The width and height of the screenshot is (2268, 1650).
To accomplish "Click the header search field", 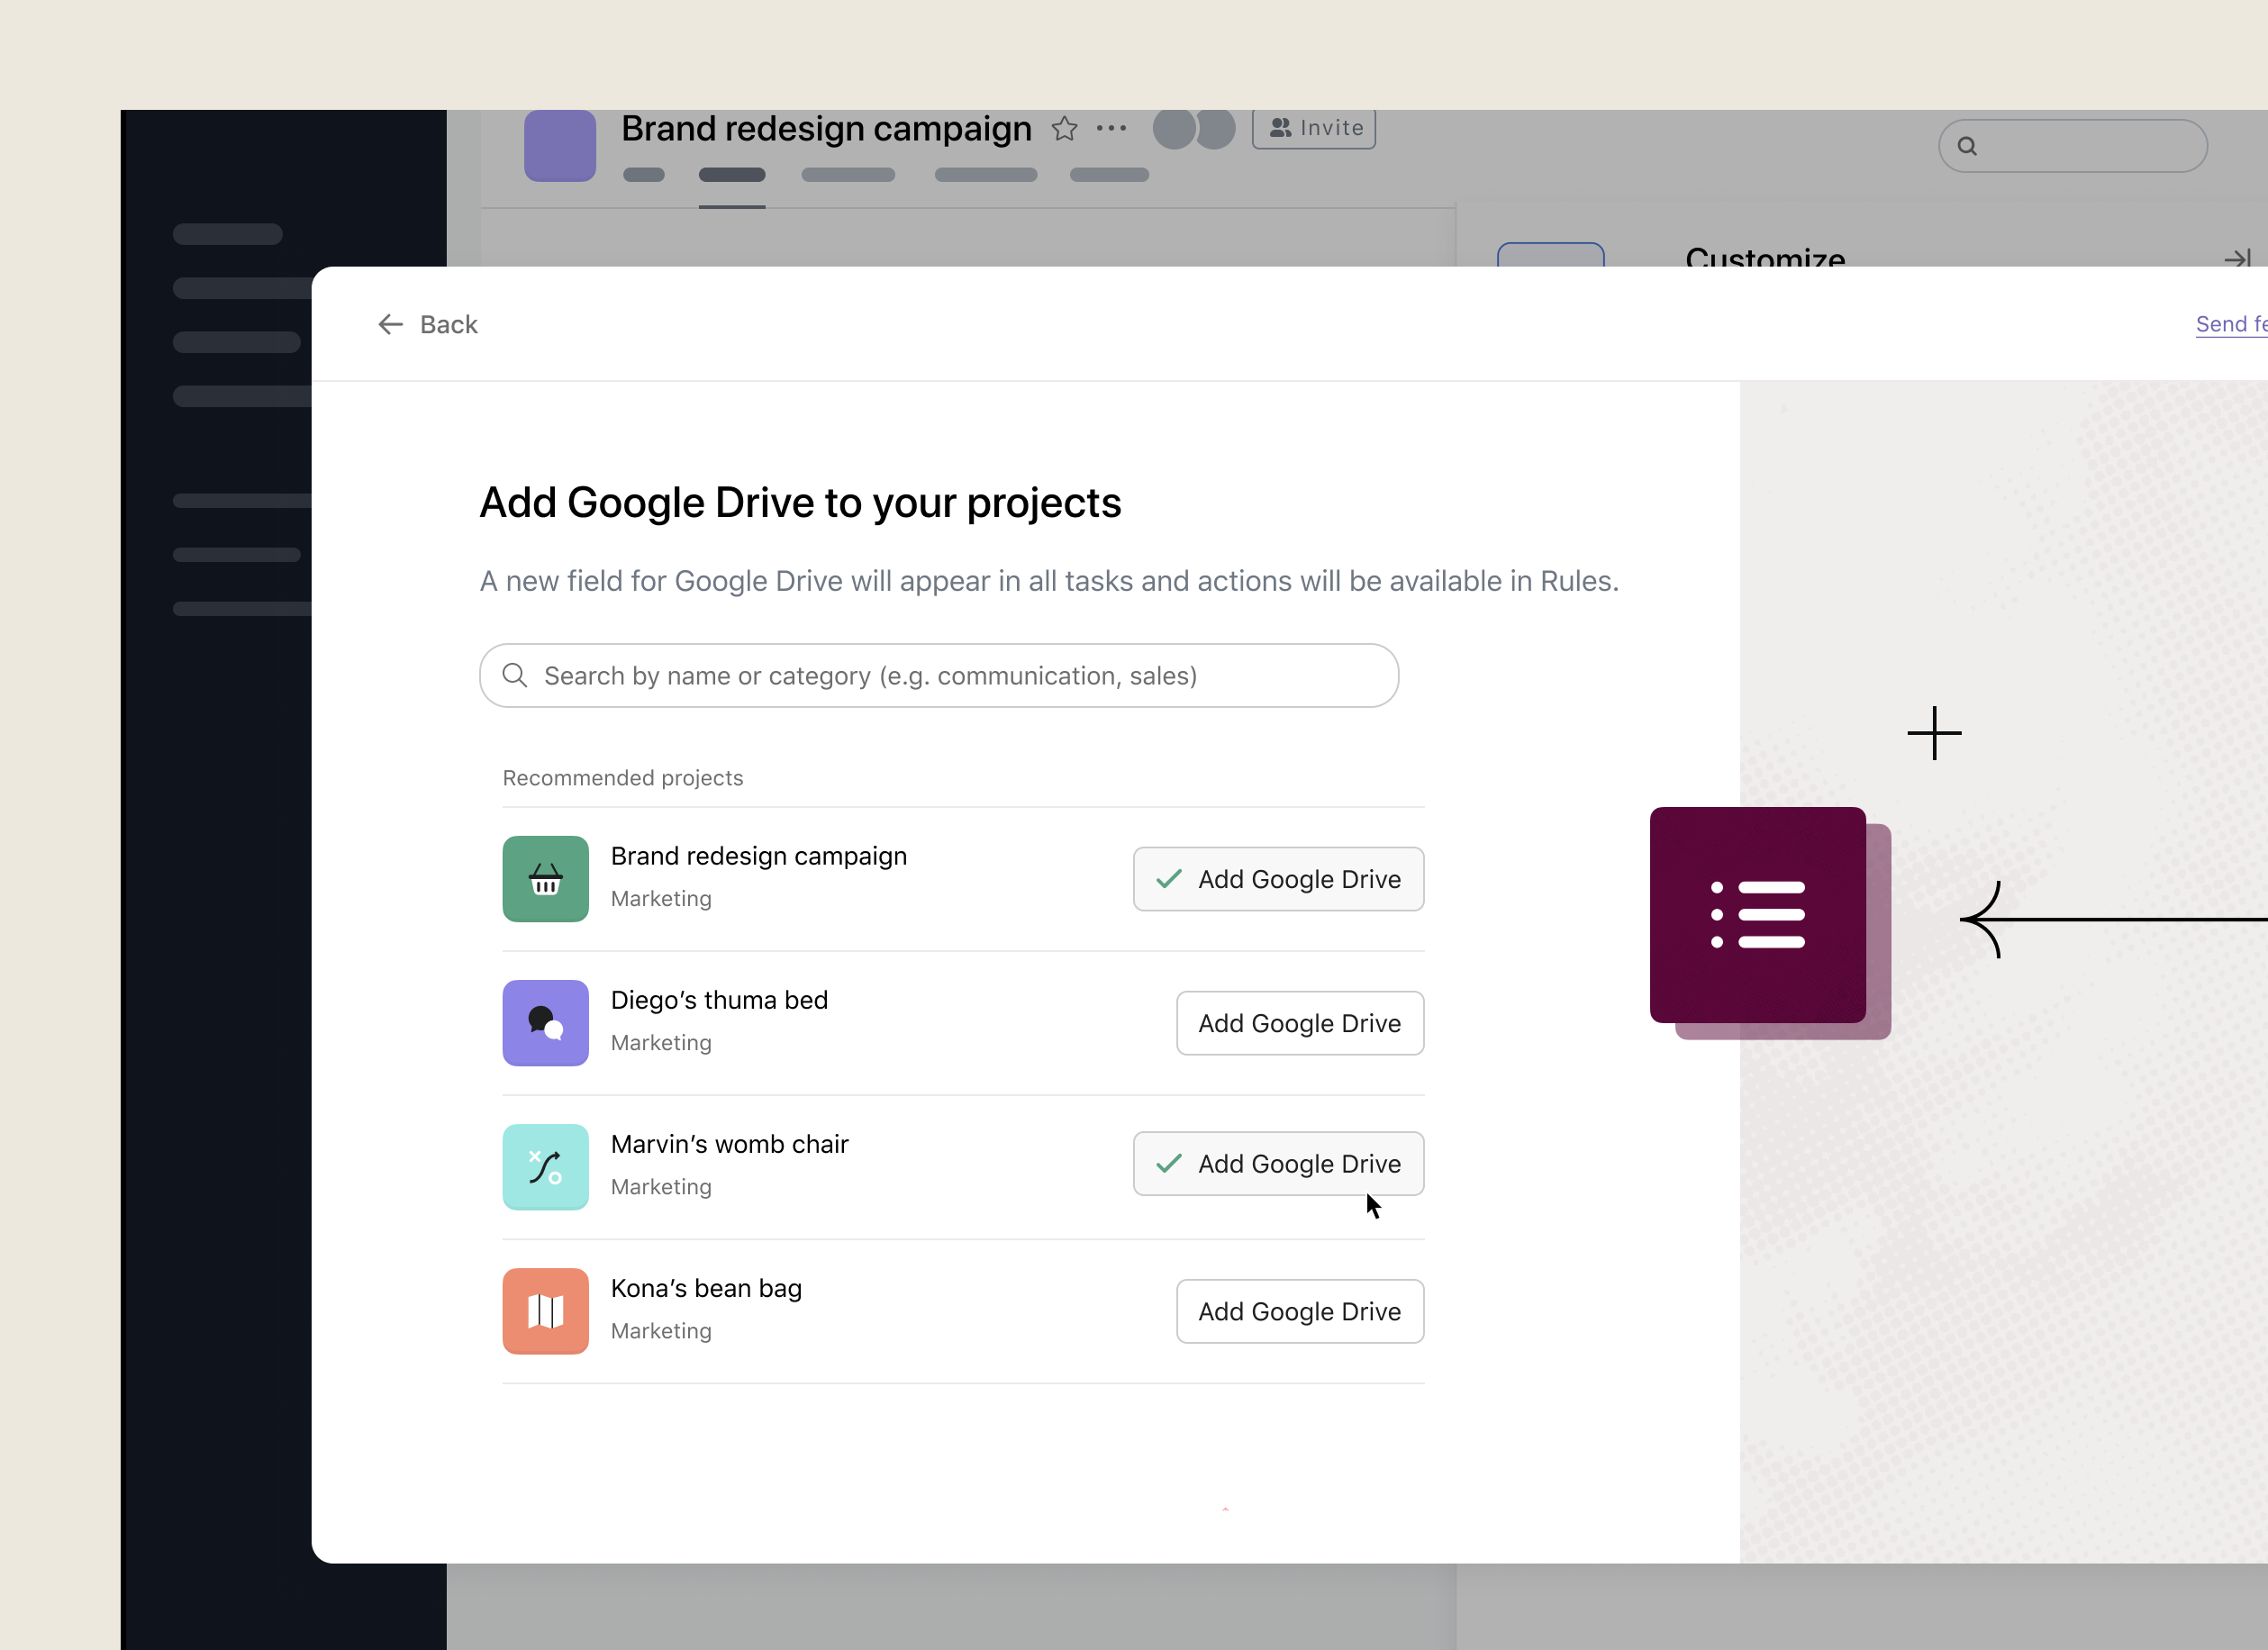I will pyautogui.click(x=2072, y=146).
